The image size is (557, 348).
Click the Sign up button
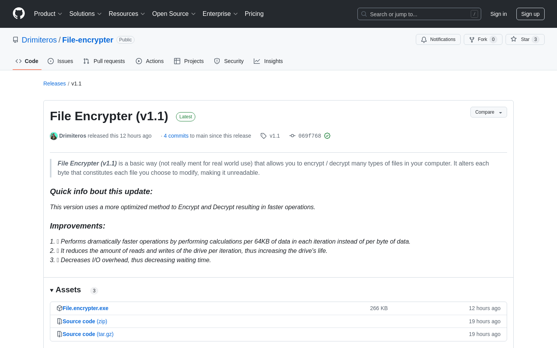[530, 14]
